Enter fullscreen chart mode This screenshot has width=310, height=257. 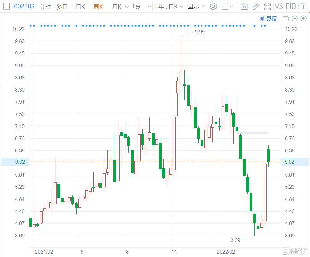pos(267,7)
